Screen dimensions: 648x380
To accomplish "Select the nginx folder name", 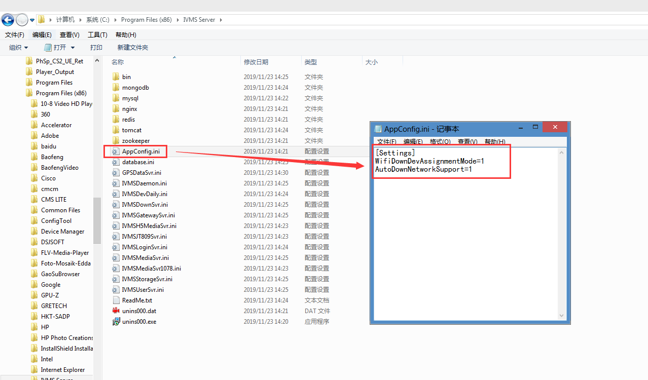I will coord(130,109).
